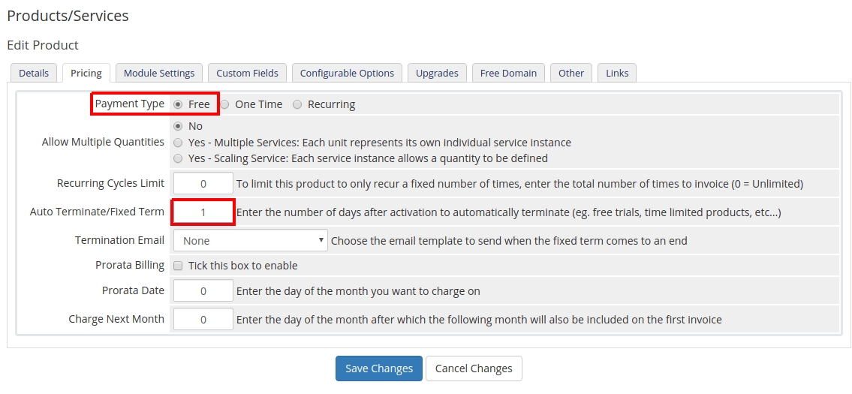Image resolution: width=852 pixels, height=394 pixels.
Task: Choose Yes - Multiple Services option
Action: [x=178, y=143]
